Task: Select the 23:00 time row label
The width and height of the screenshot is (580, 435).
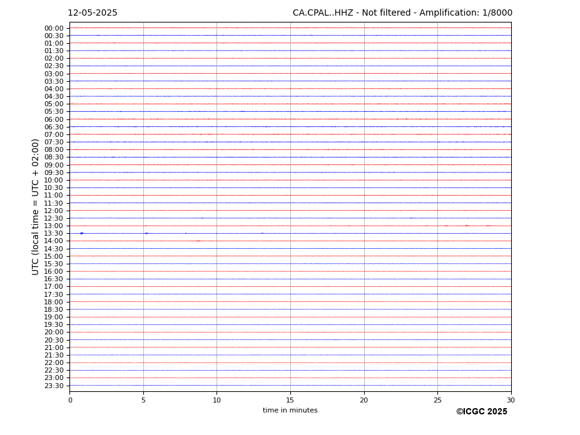Action: click(54, 378)
